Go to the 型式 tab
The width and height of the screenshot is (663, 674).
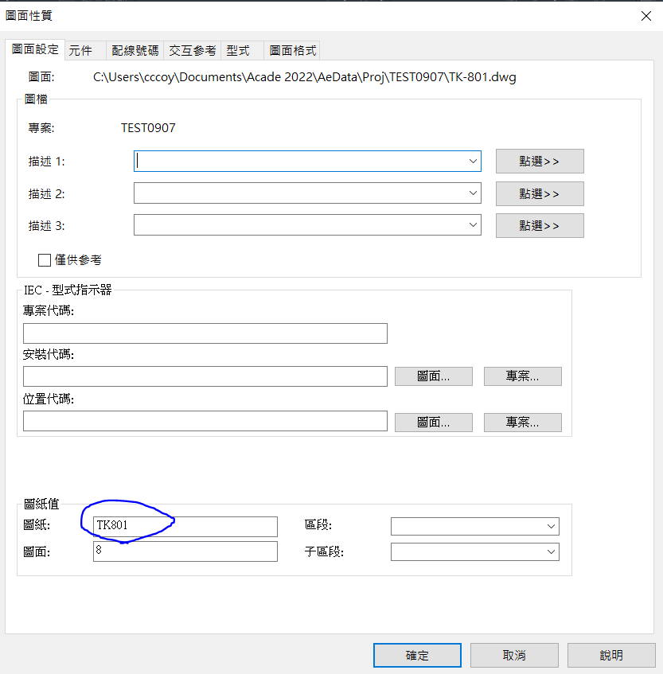(242, 51)
